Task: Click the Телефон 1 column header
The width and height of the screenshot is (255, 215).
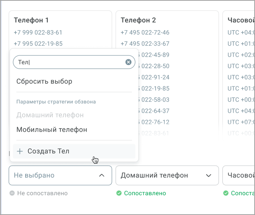Action: 31,20
